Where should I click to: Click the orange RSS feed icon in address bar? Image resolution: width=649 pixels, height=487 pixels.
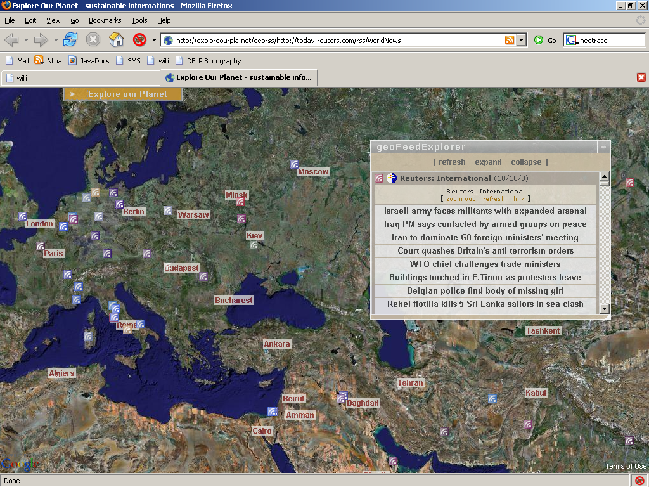pos(510,40)
